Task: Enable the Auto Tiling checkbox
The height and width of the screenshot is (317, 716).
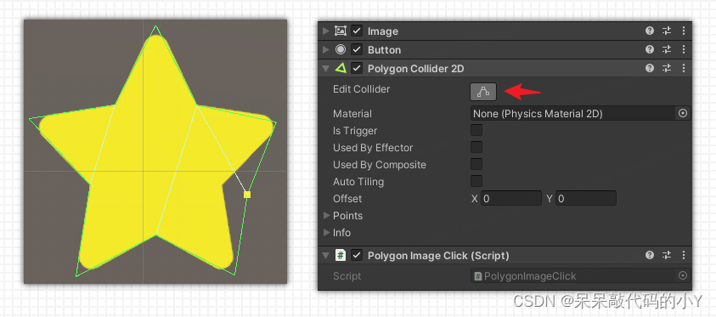Action: 476,181
